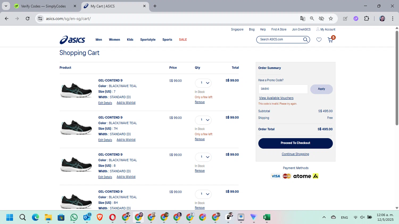Click the purple extension icon in toolbar

(356, 19)
